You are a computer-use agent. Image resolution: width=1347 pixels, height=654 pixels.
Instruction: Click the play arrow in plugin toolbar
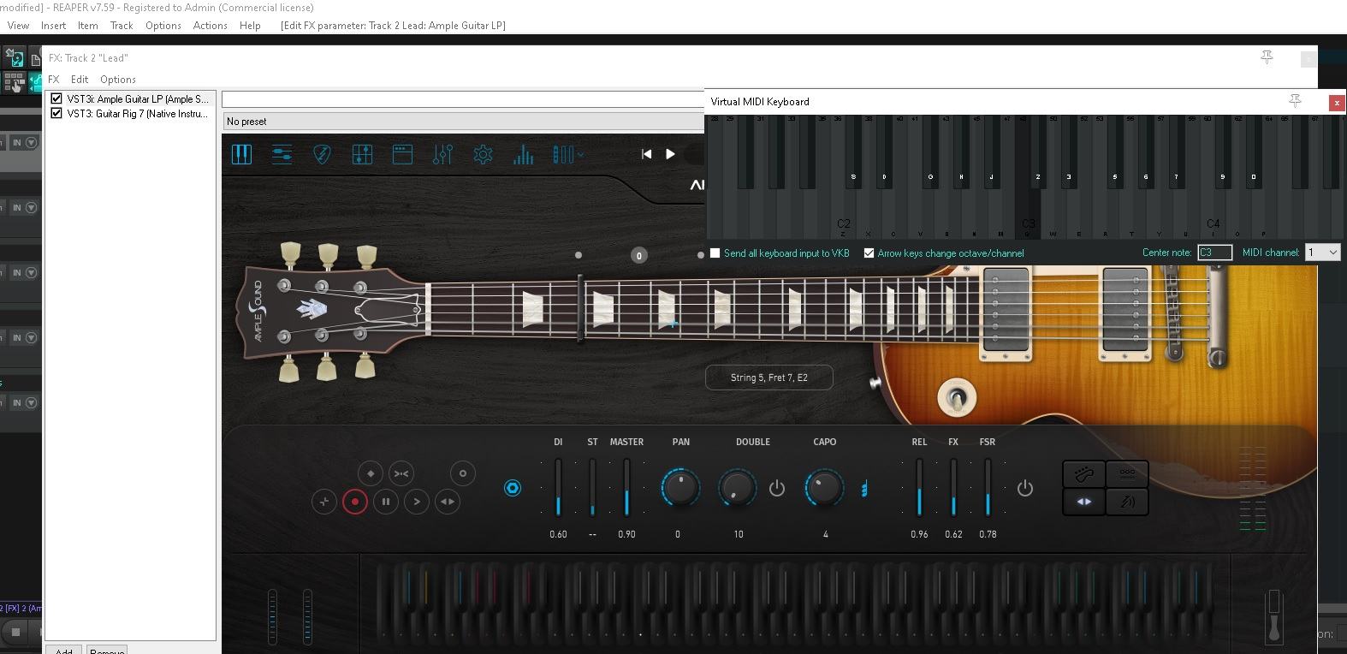[670, 154]
